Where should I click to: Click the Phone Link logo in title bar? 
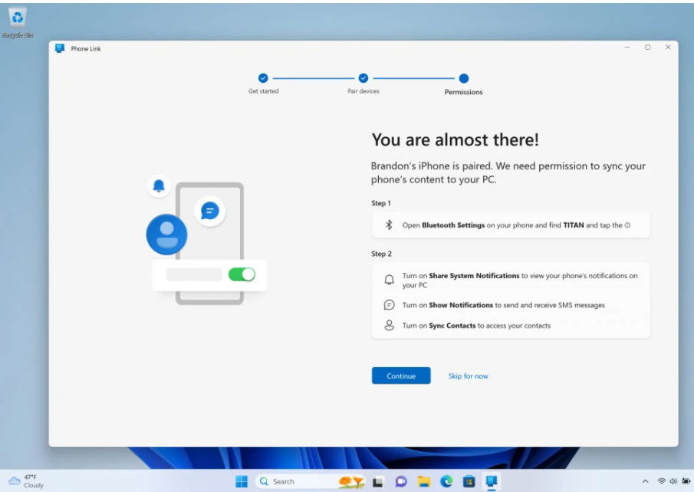(60, 48)
